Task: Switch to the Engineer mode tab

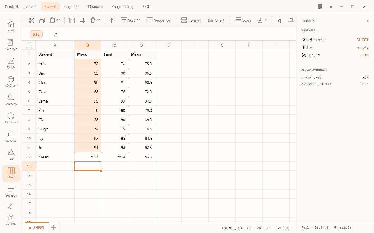Action: pos(72,6)
